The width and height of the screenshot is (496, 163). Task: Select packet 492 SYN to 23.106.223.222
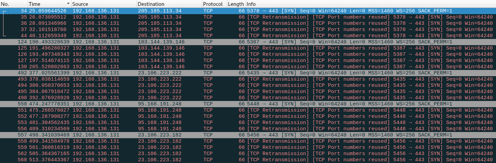[x=248, y=73]
